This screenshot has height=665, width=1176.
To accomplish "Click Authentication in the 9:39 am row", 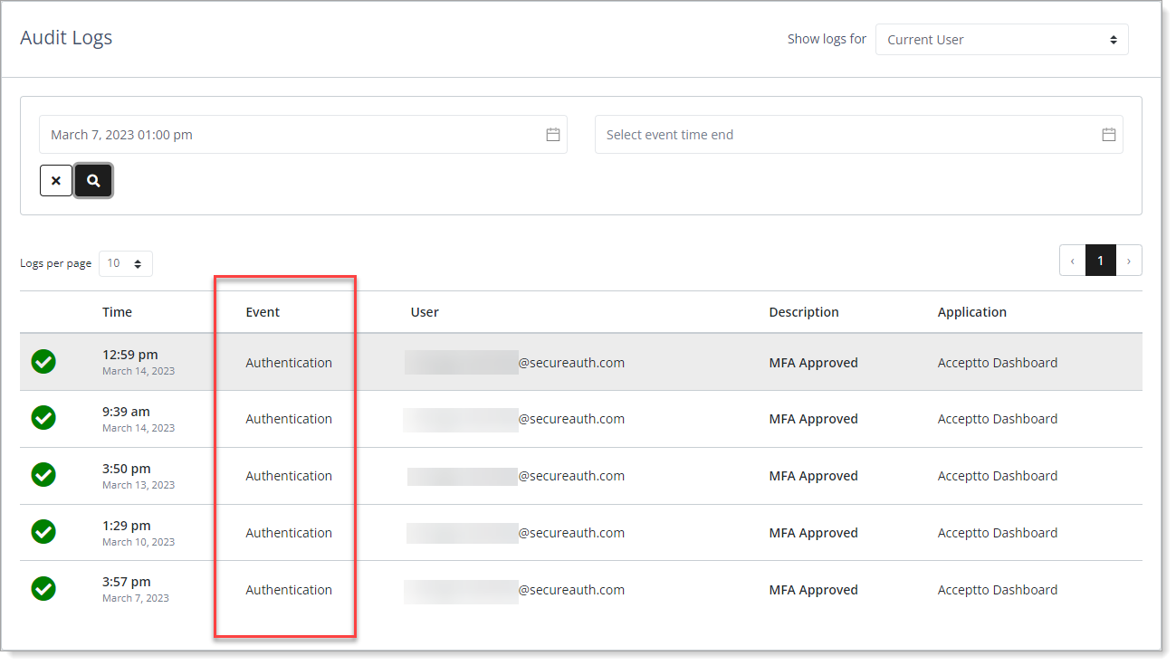I will click(x=289, y=419).
